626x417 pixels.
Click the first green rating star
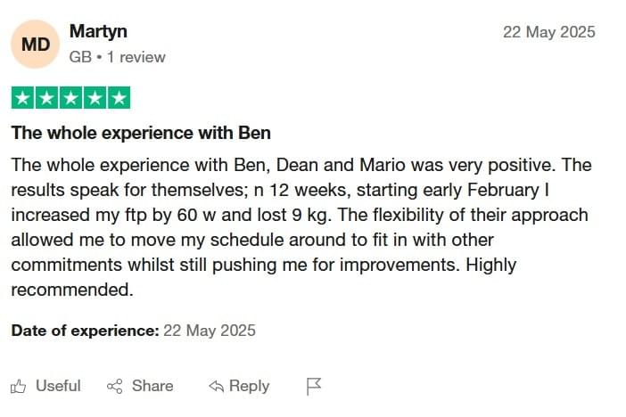coord(23,98)
